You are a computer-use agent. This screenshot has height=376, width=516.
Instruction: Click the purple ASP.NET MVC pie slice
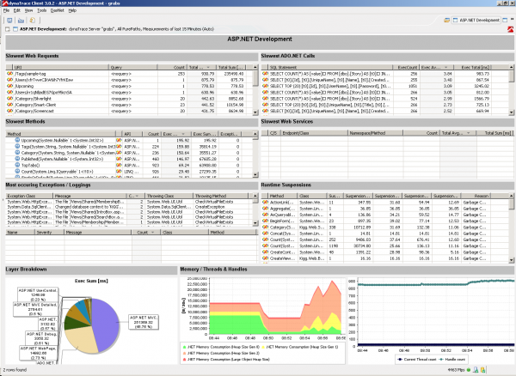[x=107, y=325]
